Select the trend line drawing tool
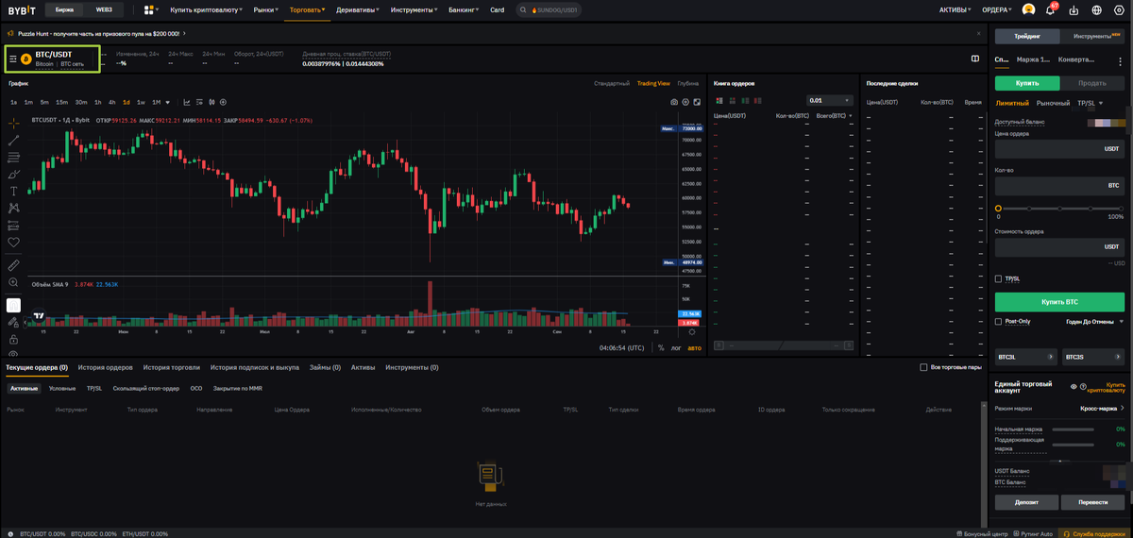 click(13, 140)
